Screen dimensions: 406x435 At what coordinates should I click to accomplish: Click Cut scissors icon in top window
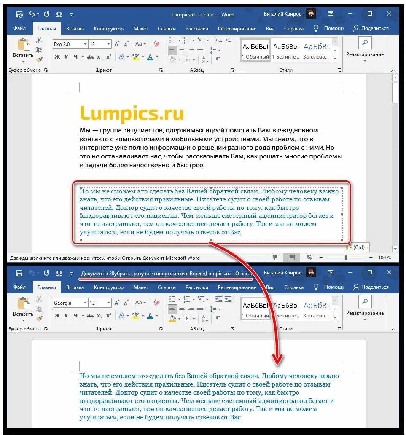coord(39,40)
